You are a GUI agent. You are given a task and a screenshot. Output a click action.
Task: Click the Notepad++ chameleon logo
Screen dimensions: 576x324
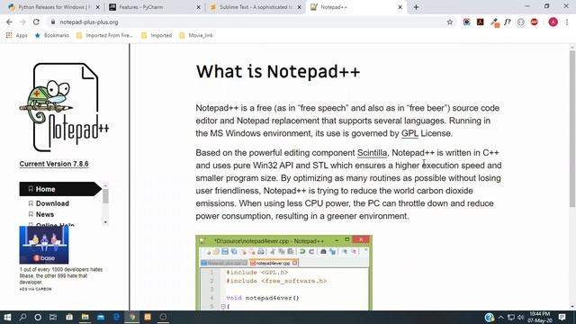[x=64, y=107]
